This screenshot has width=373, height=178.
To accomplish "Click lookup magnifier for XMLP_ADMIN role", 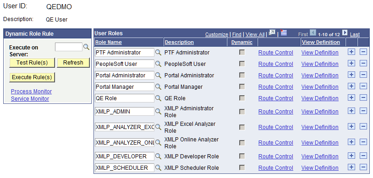I will 158,112.
